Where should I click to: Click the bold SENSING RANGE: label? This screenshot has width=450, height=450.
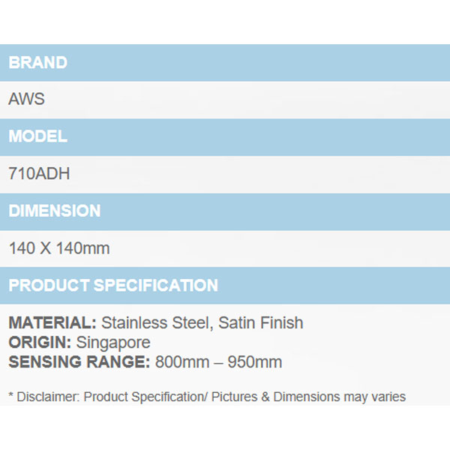[x=79, y=362]
